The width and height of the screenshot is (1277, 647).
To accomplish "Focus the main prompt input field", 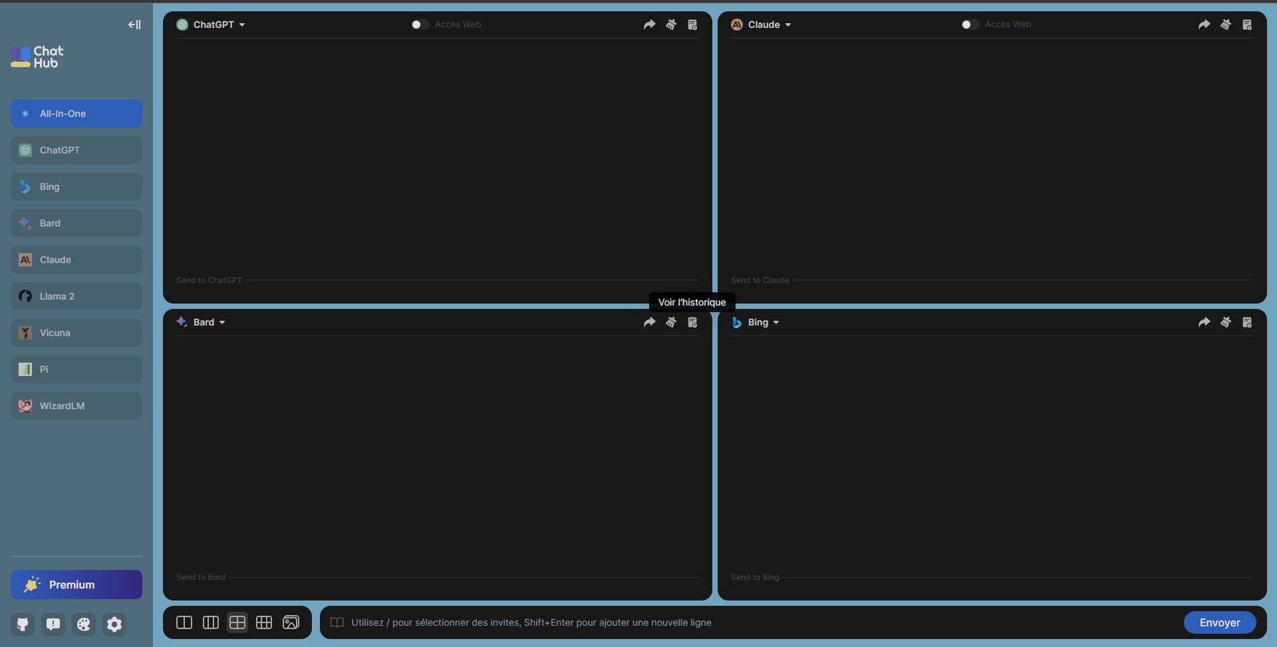I will coord(764,622).
